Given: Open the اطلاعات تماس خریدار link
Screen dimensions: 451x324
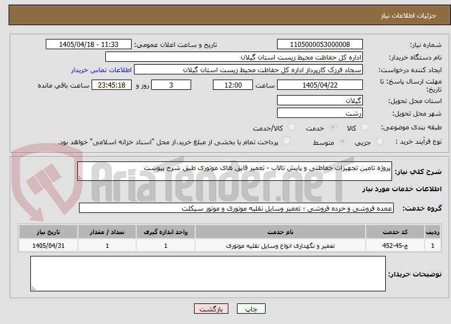Looking at the screenshot, I should coord(101,70).
